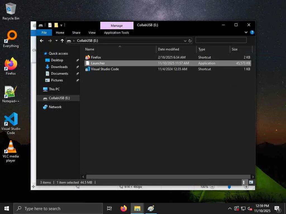Click File Explorer taskbar icon

coord(137,208)
